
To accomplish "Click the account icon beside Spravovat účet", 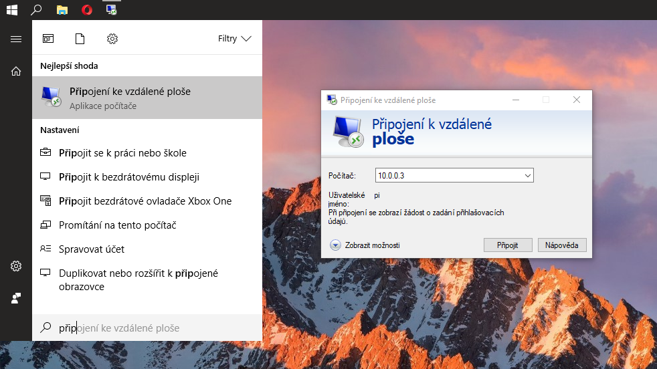I will click(x=45, y=249).
